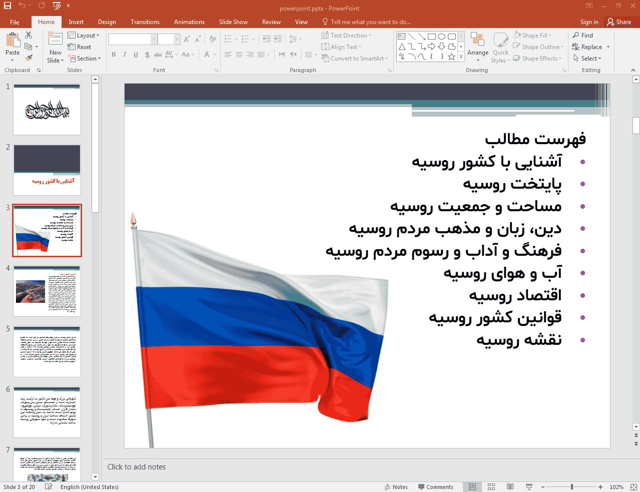Image resolution: width=640 pixels, height=492 pixels.
Task: Click the Arrange icon in the Drawing group
Action: (x=477, y=43)
